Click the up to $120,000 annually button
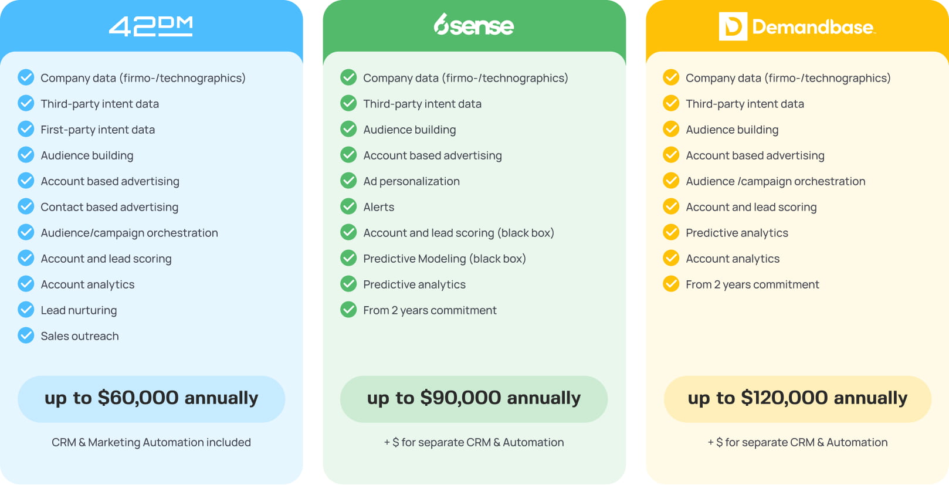This screenshot has width=949, height=485. 797,399
